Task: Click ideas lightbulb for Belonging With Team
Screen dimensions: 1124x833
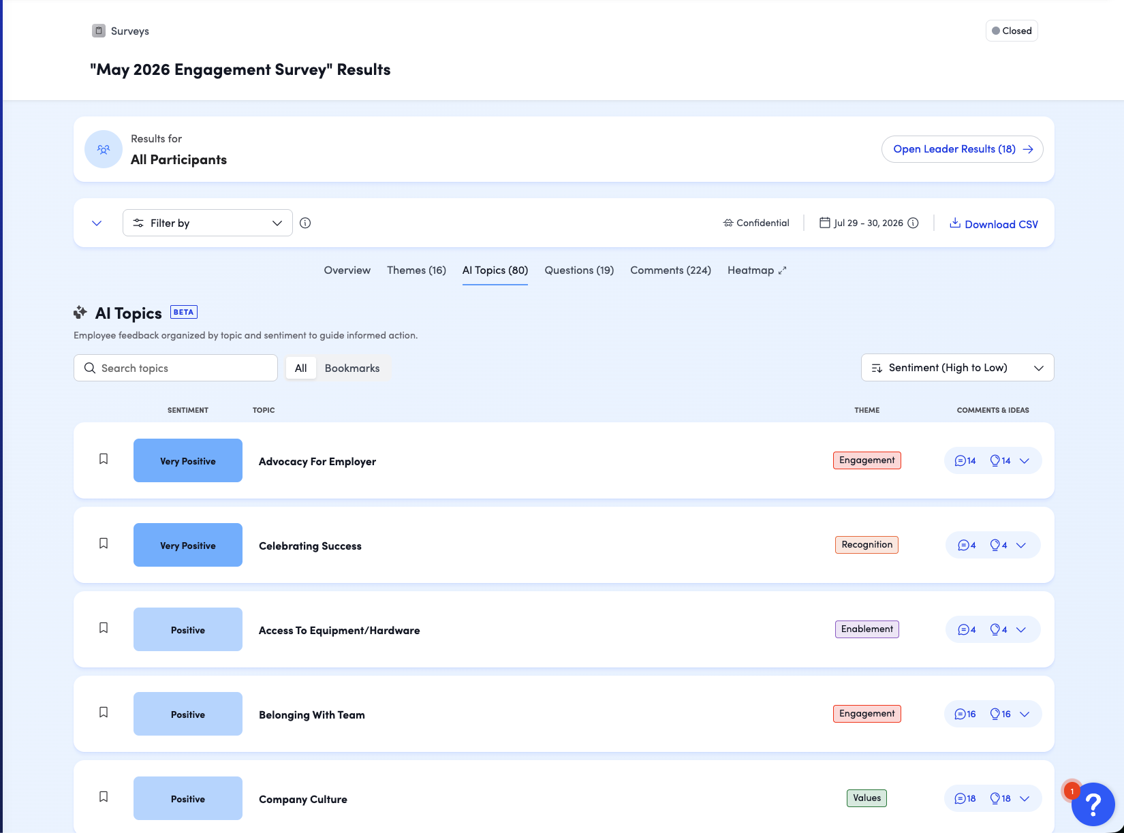Action: 995,714
